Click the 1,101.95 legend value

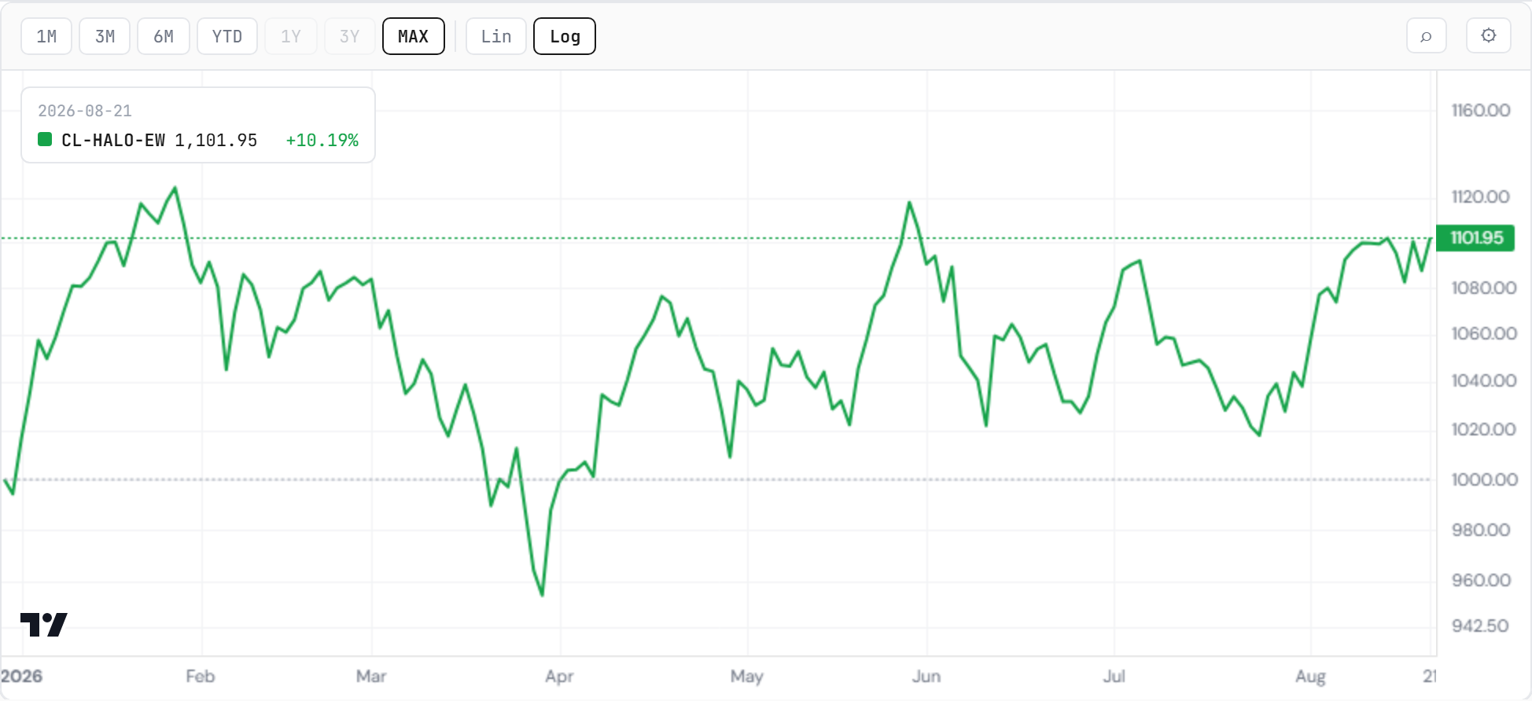pos(216,140)
